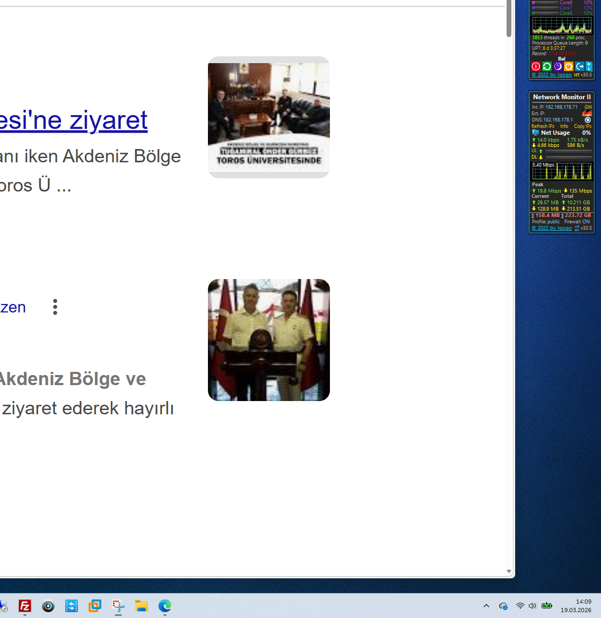
Task: Open the three-dot menu next to the search result
Action: [x=55, y=307]
